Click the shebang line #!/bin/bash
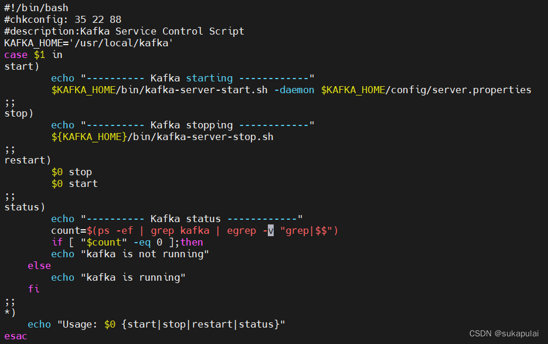 [x=36, y=8]
